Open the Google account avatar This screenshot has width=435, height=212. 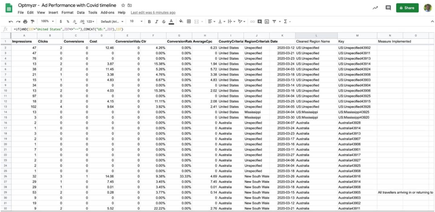pos(427,7)
